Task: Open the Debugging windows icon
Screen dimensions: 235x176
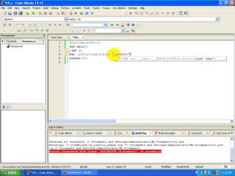Action: pyautogui.click(x=181, y=13)
